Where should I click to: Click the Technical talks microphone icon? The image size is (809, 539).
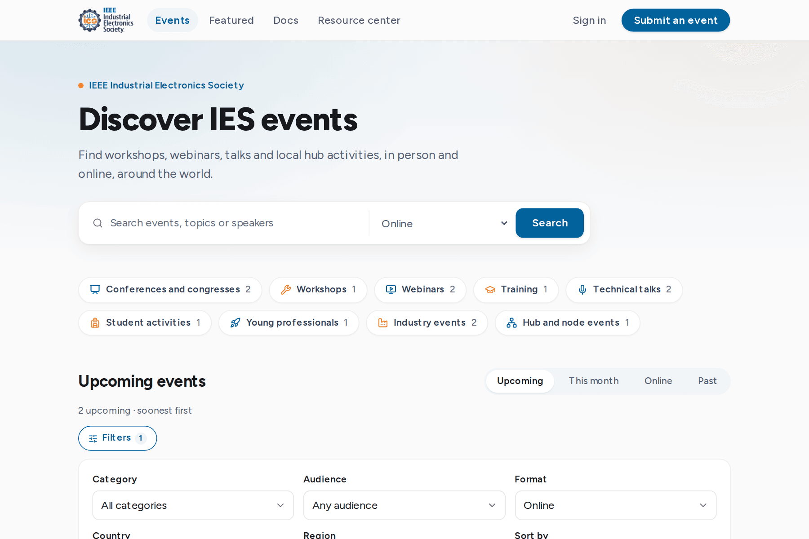pos(582,290)
